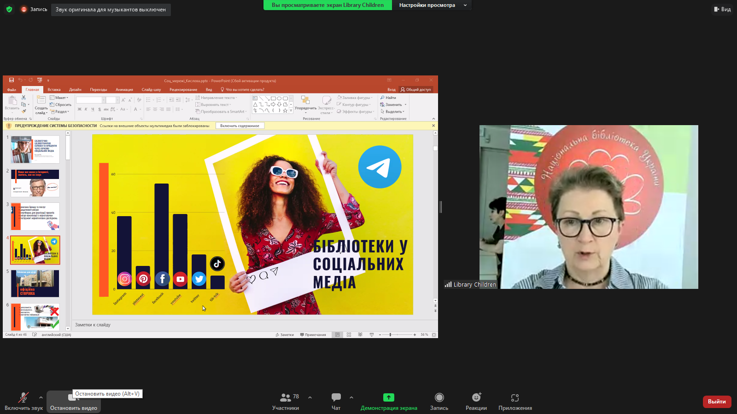737x414 pixels.
Task: Switch to slide sorter view icon
Action: pos(349,335)
